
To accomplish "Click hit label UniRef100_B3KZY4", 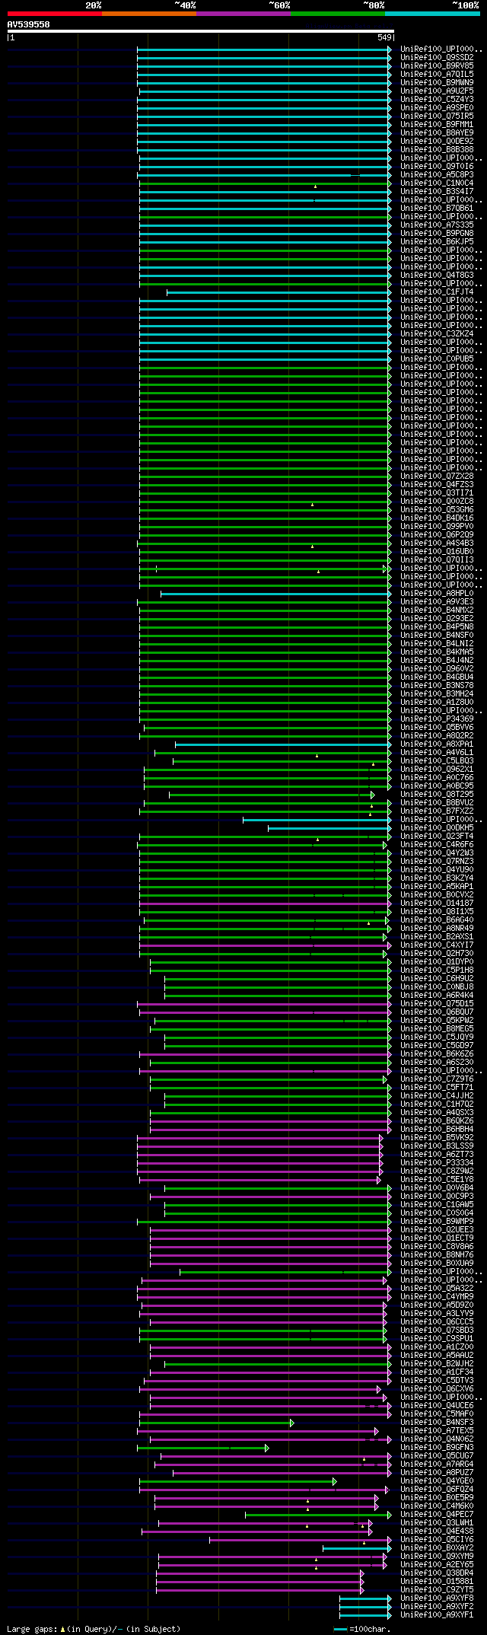I will (437, 878).
